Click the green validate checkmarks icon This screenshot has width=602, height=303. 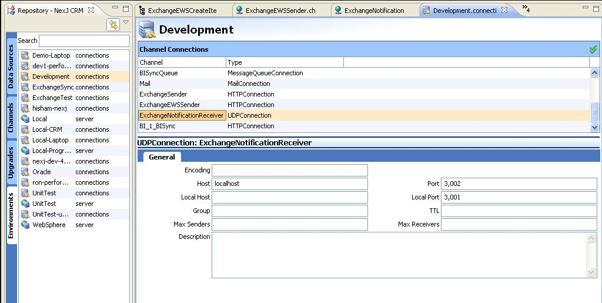[x=593, y=49]
